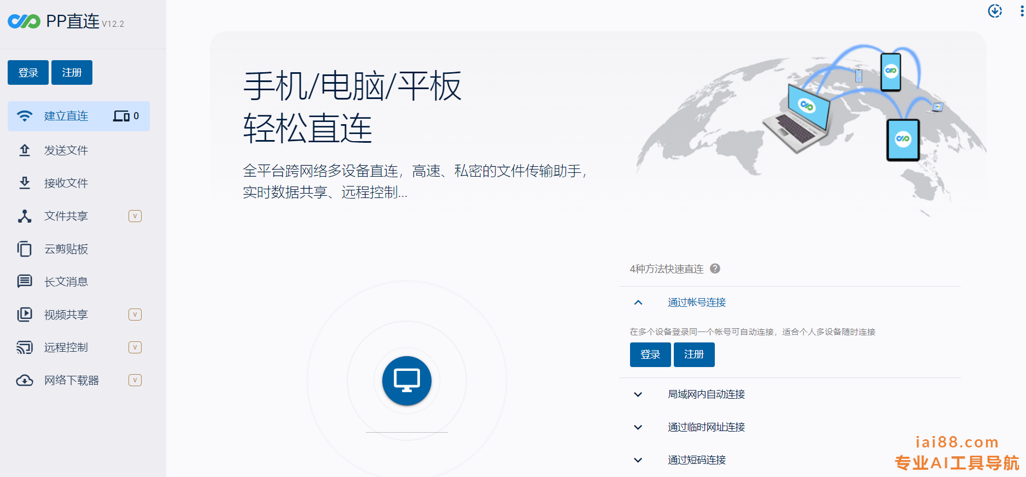Click 注册 button under 通过帐号连接
The width and height of the screenshot is (1026, 477).
pos(694,354)
